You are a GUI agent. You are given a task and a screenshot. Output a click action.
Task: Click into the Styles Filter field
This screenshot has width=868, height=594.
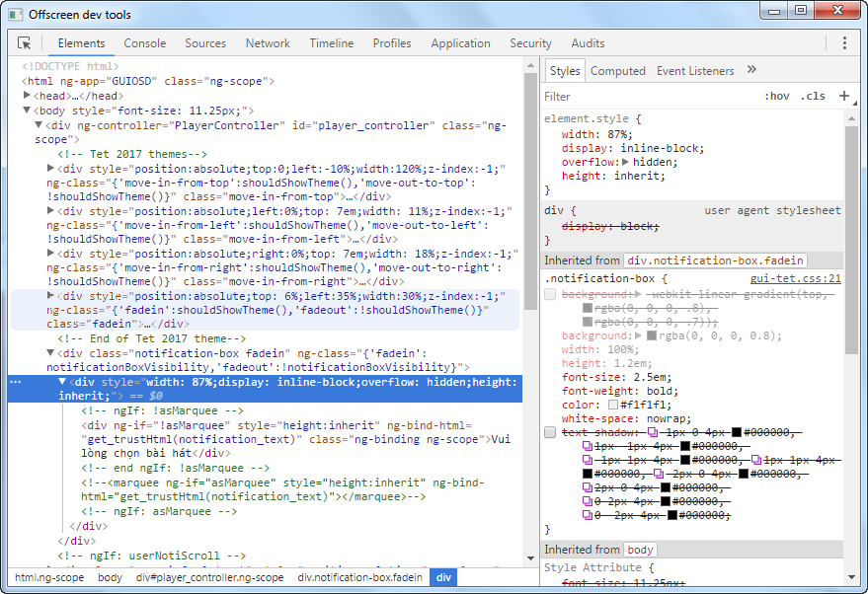pyautogui.click(x=648, y=97)
